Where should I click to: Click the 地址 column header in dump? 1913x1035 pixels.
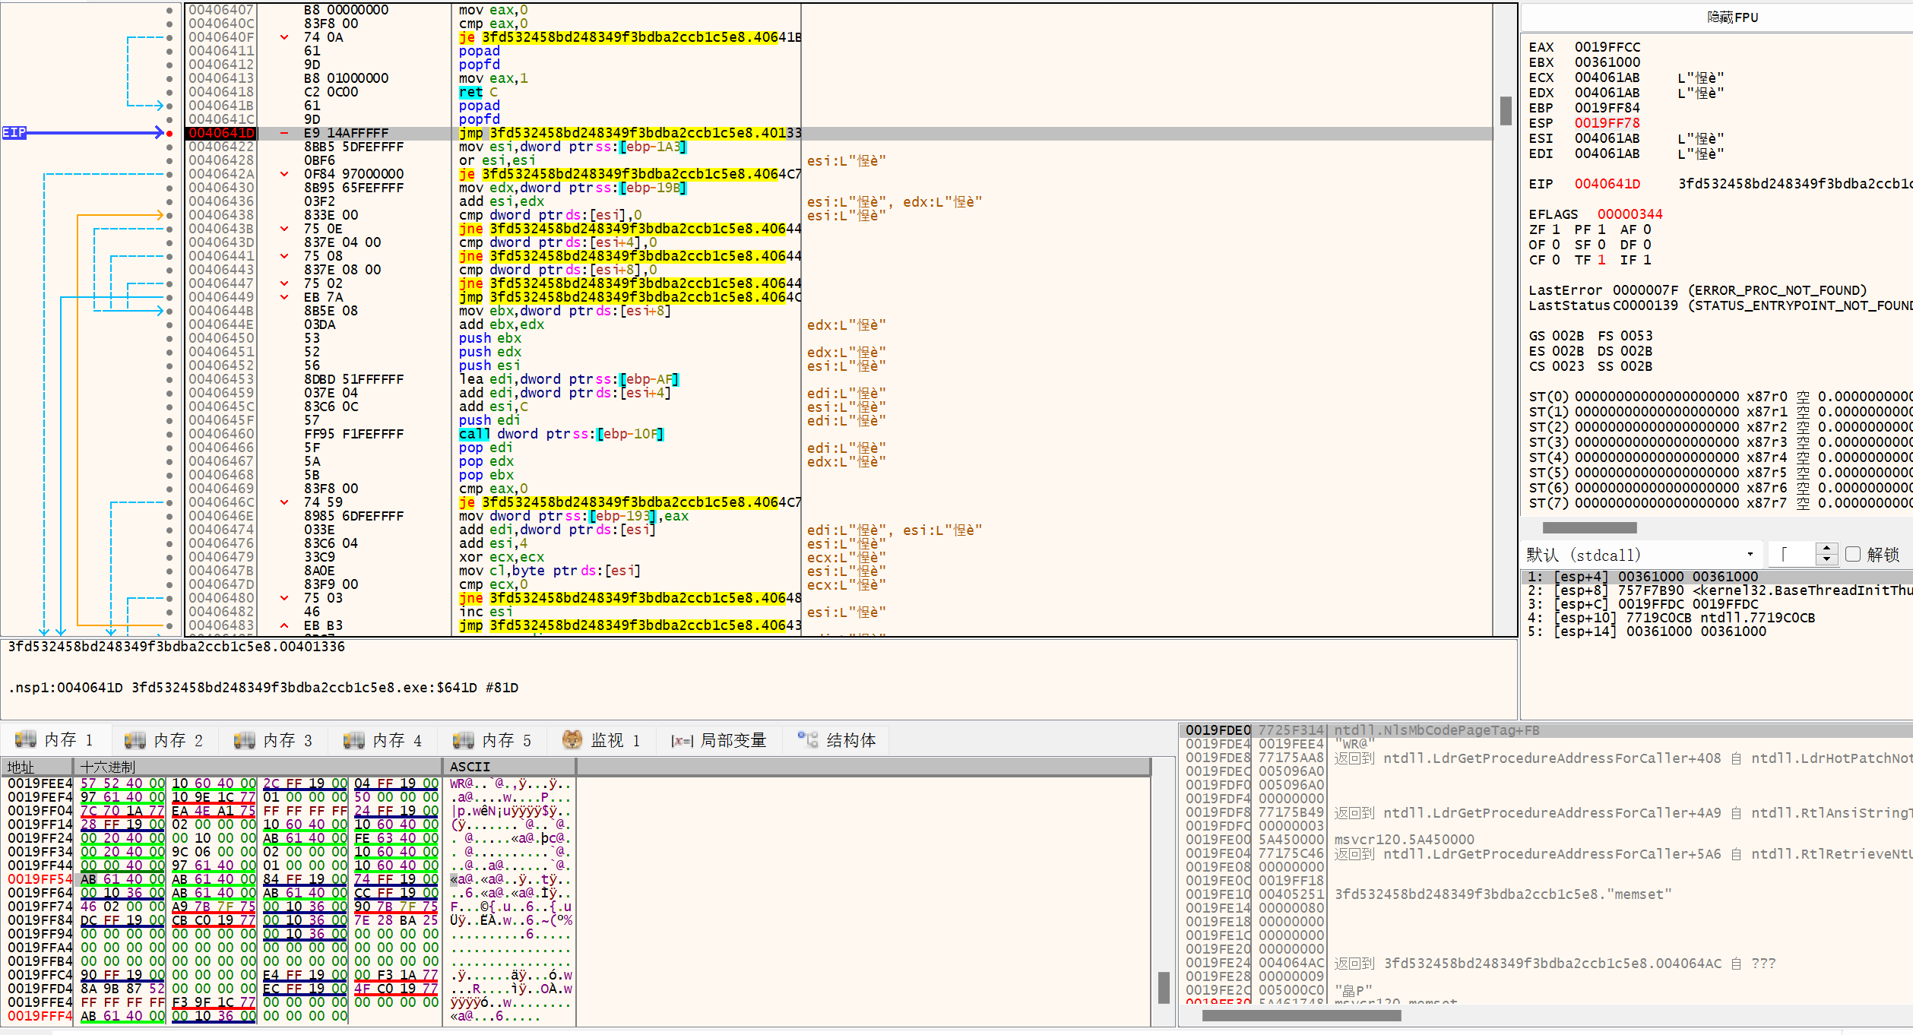tap(36, 767)
